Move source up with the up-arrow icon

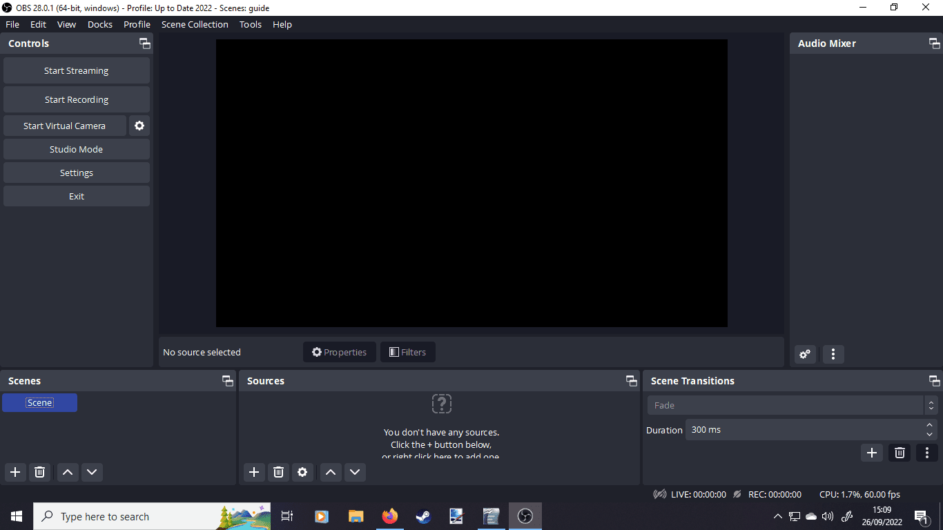pyautogui.click(x=330, y=472)
